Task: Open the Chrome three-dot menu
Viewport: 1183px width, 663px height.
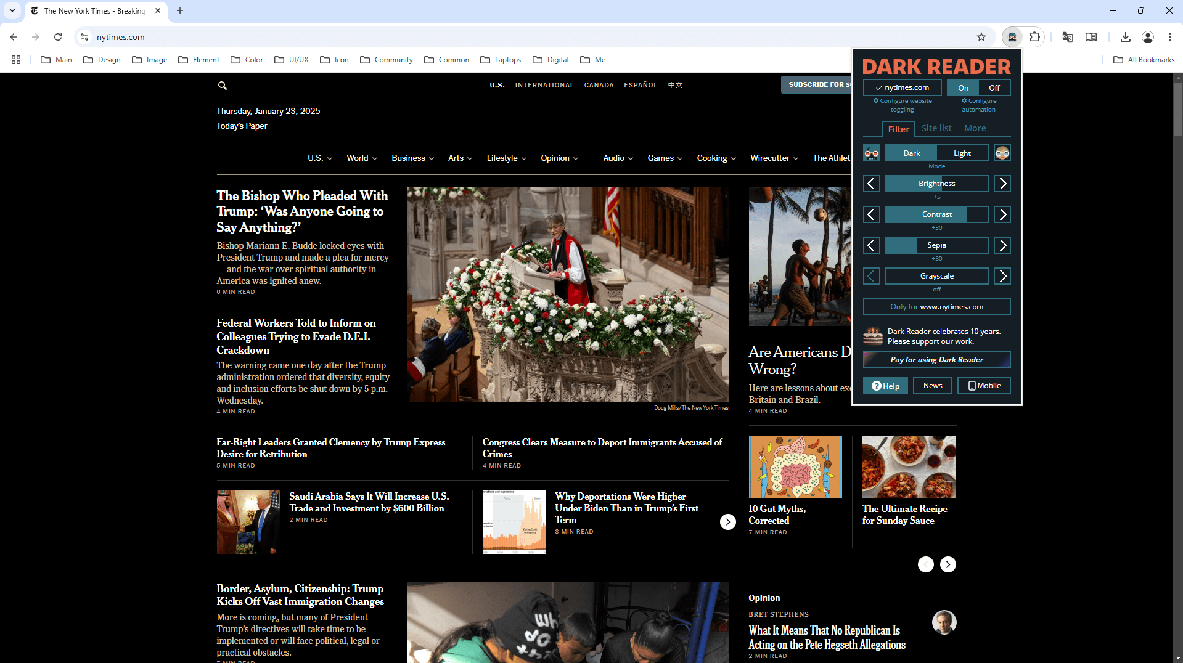Action: (1170, 37)
